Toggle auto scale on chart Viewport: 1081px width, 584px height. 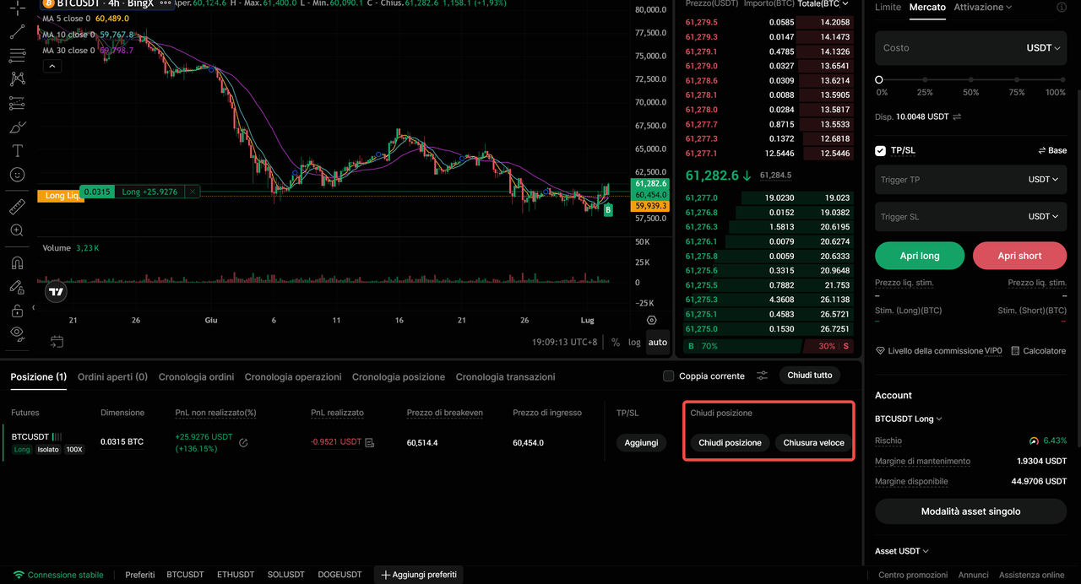point(658,342)
